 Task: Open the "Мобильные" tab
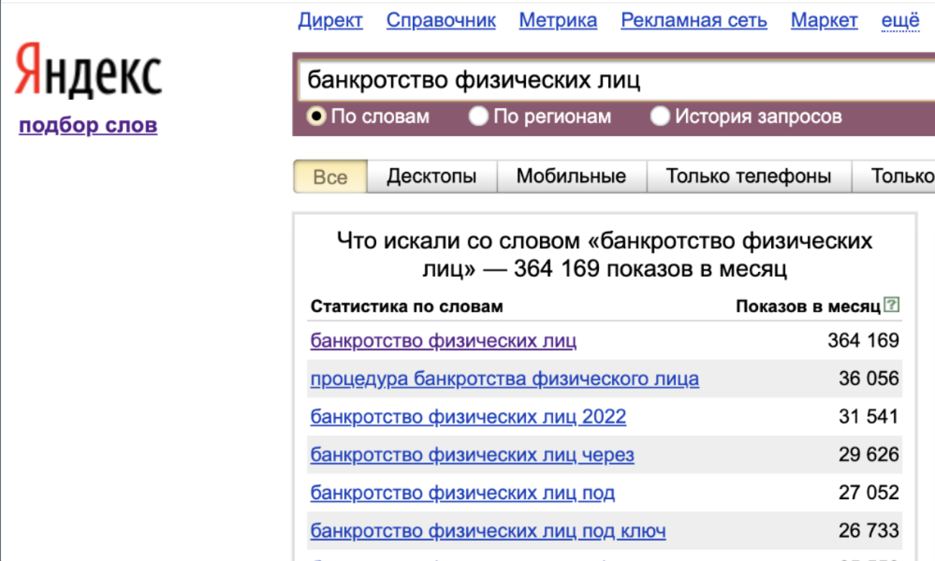point(571,176)
